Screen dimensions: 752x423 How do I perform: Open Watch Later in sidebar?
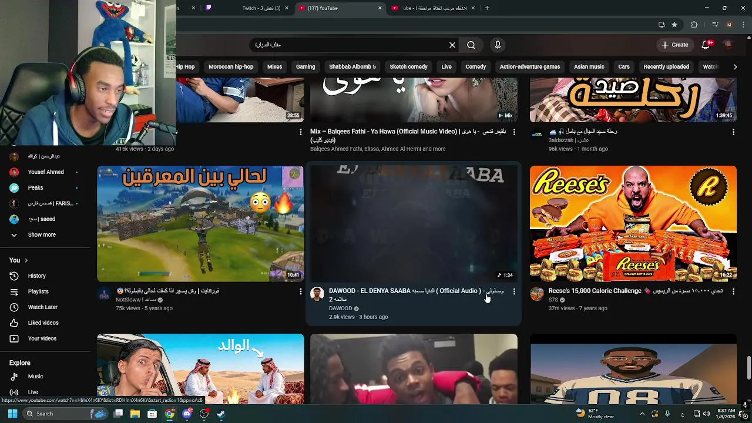(x=42, y=307)
